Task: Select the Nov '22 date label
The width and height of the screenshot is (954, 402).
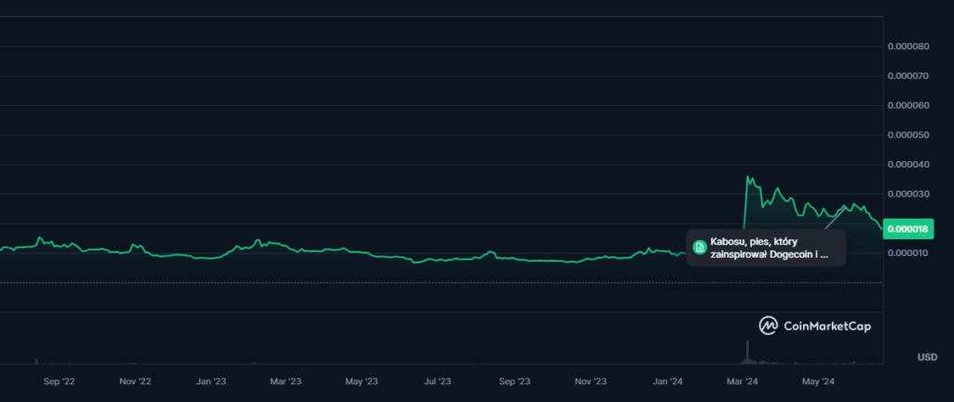Action: [137, 382]
